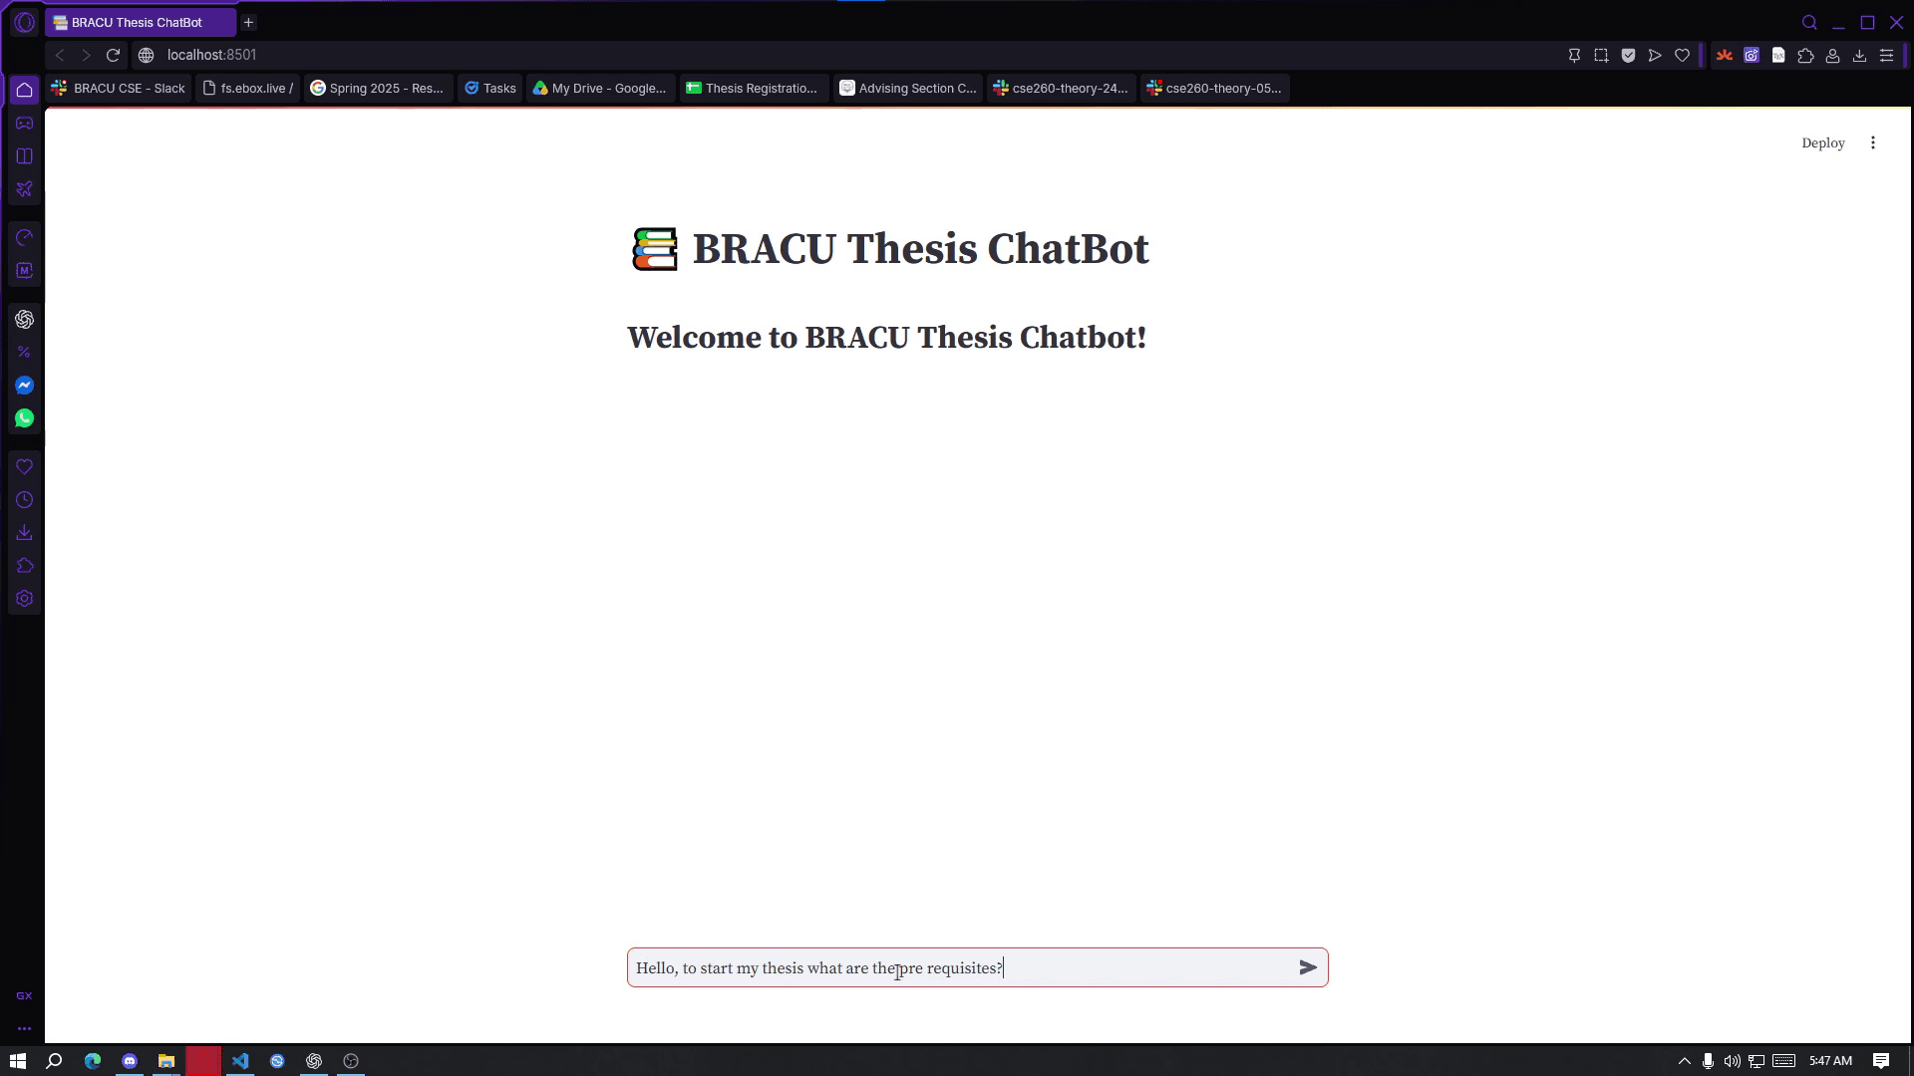Click the site info globe icon

tap(146, 55)
